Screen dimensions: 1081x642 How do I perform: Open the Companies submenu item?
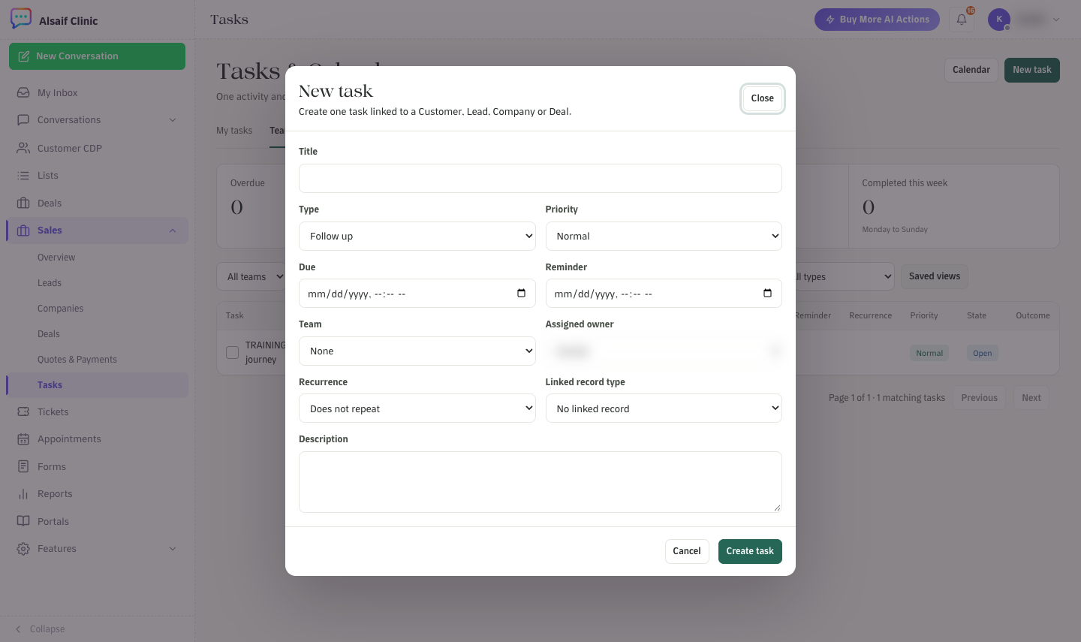(60, 309)
